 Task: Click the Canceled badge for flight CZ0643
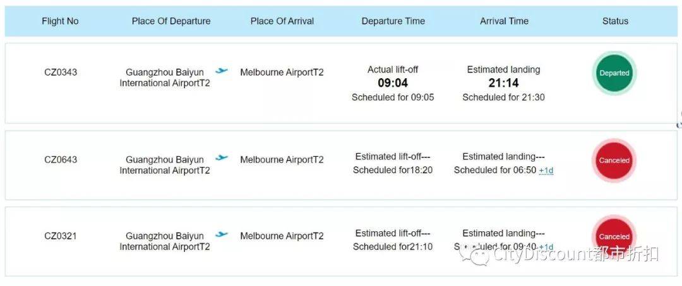pos(614,160)
